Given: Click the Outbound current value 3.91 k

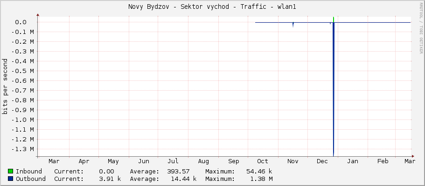Looking at the screenshot, I should 110,179.
